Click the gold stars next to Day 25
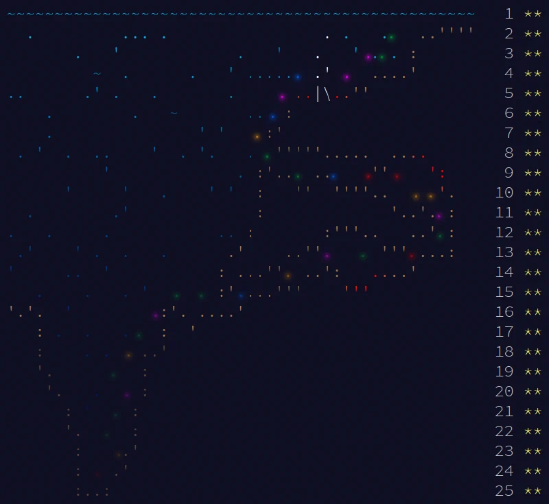Image resolution: width=549 pixels, height=504 pixels. [x=528, y=491]
